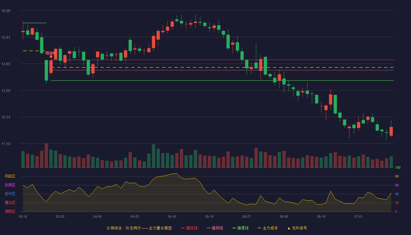411x235 pixels.
Task: Click the 出货区 zone label
Action: coord(10,185)
